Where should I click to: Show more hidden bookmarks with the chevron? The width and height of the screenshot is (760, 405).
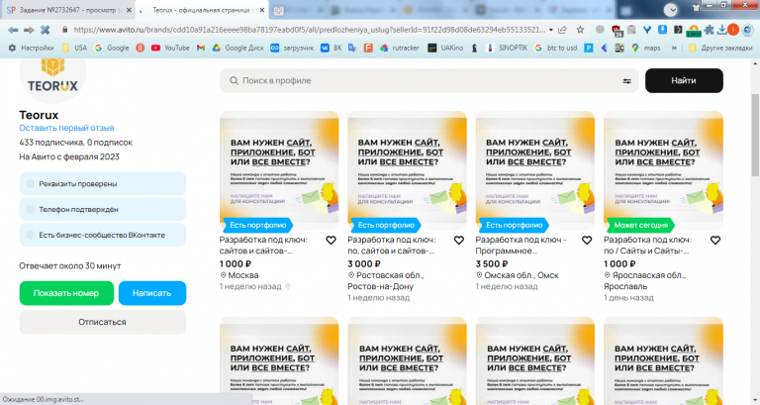(x=674, y=48)
